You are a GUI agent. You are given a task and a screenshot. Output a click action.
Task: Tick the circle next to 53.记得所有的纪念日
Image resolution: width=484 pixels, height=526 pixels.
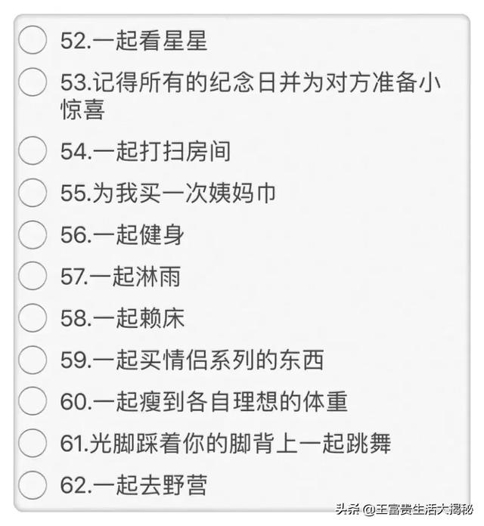[x=33, y=82]
